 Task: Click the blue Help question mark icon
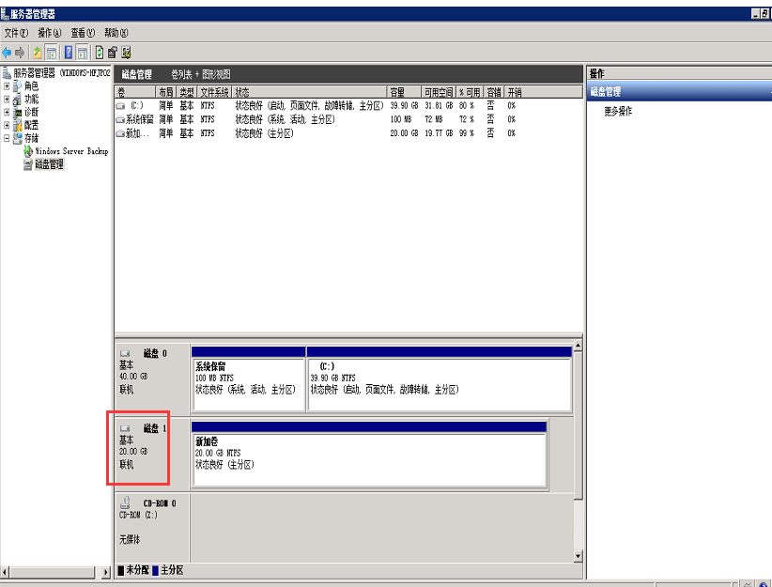coord(69,52)
